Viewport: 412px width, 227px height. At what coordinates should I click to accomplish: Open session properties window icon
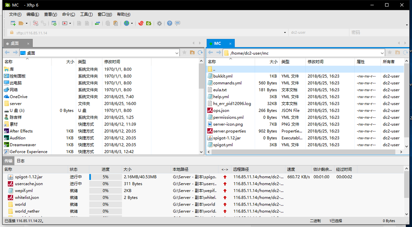coord(54,23)
